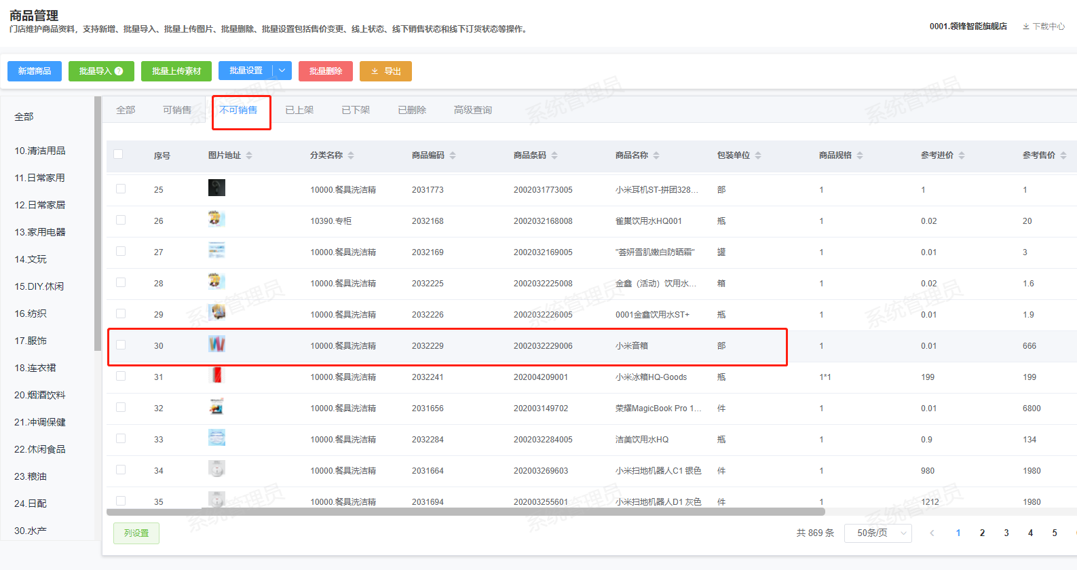Click the help icon on 批量导入 button
The width and height of the screenshot is (1077, 570).
119,71
